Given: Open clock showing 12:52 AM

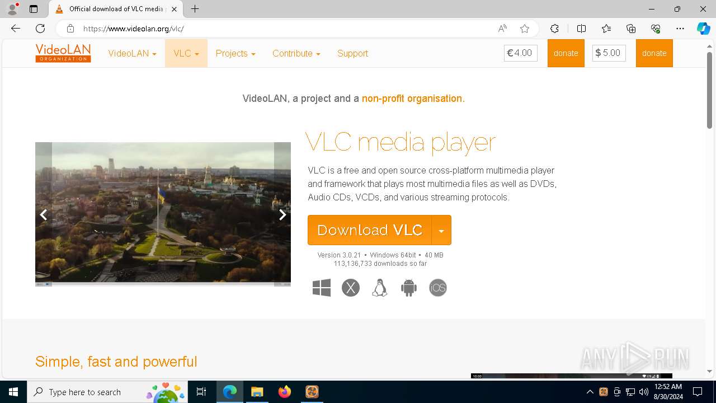Looking at the screenshot, I should pyautogui.click(x=668, y=392).
